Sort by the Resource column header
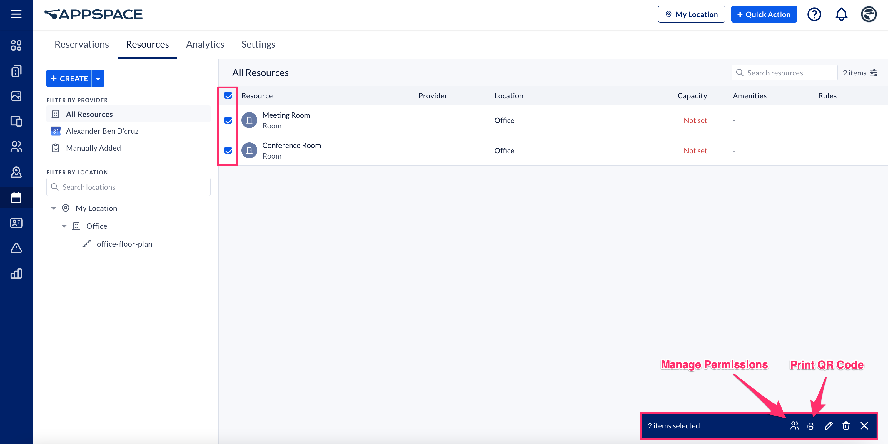888x444 pixels. tap(257, 96)
